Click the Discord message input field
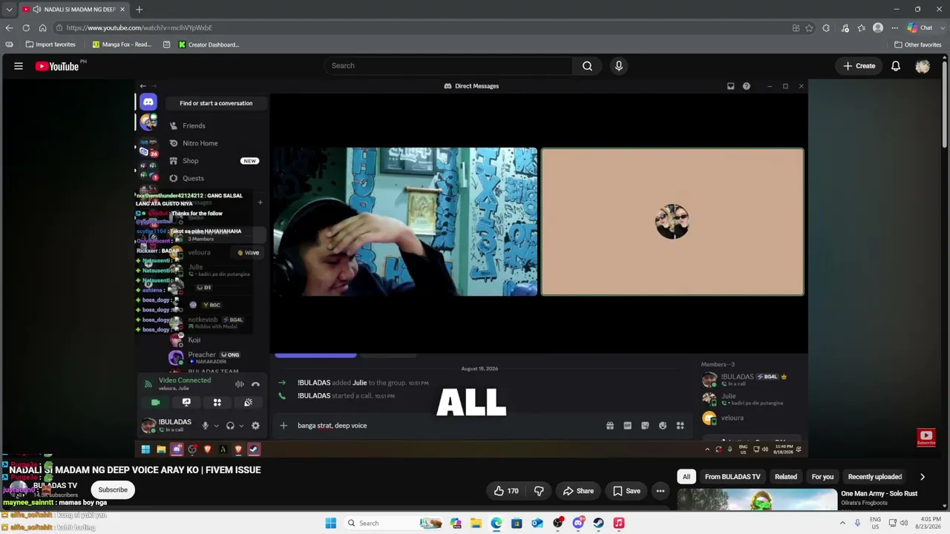This screenshot has width=950, height=534. coord(445,426)
